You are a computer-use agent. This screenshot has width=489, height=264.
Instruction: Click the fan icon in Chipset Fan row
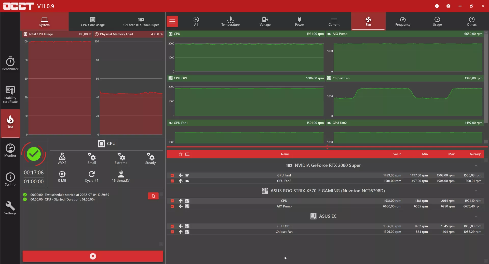(x=181, y=232)
